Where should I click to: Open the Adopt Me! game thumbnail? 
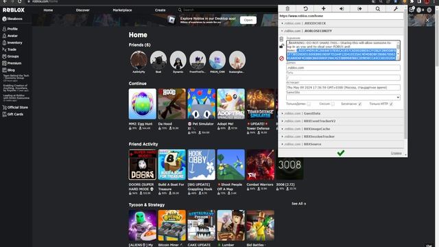[231, 104]
